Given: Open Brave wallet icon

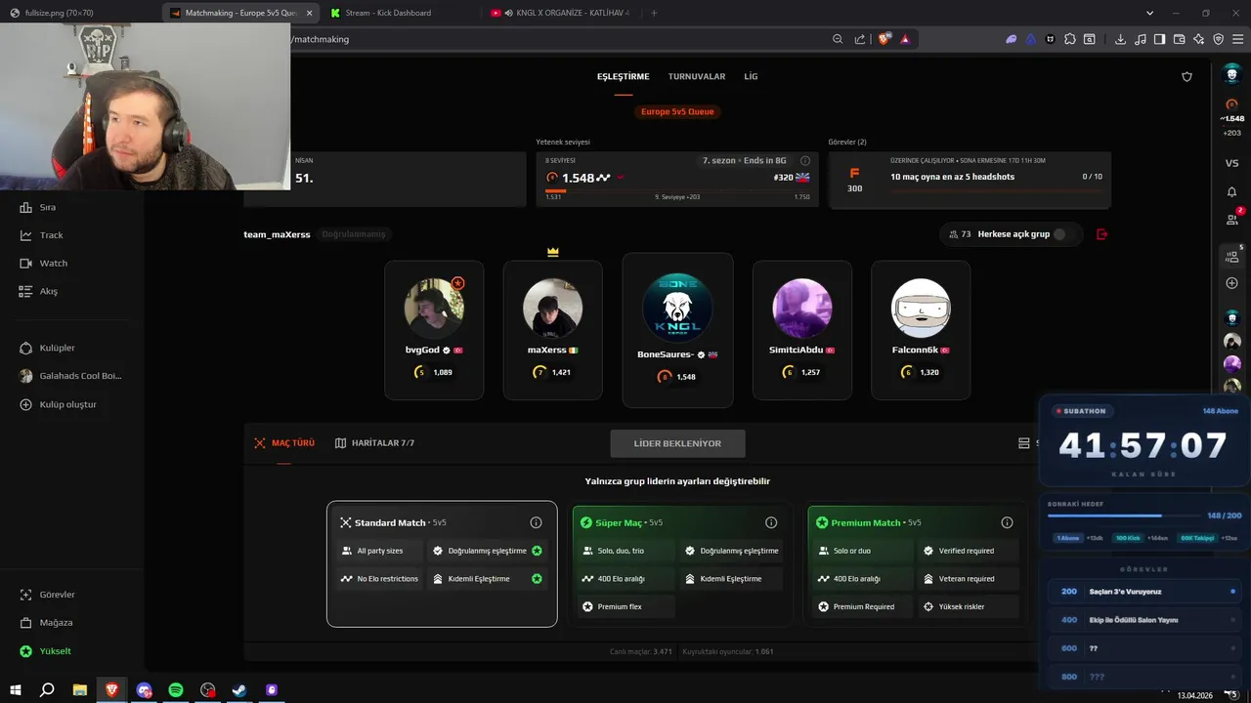Looking at the screenshot, I should point(1180,39).
